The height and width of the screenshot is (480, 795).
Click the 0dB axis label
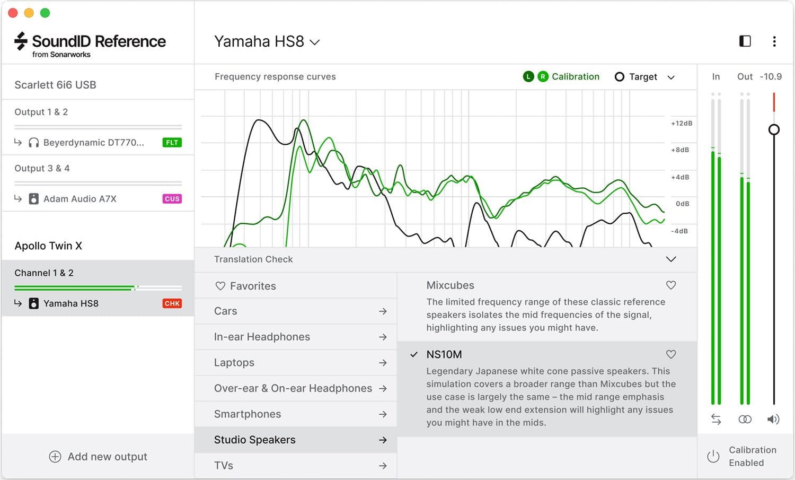coord(683,204)
